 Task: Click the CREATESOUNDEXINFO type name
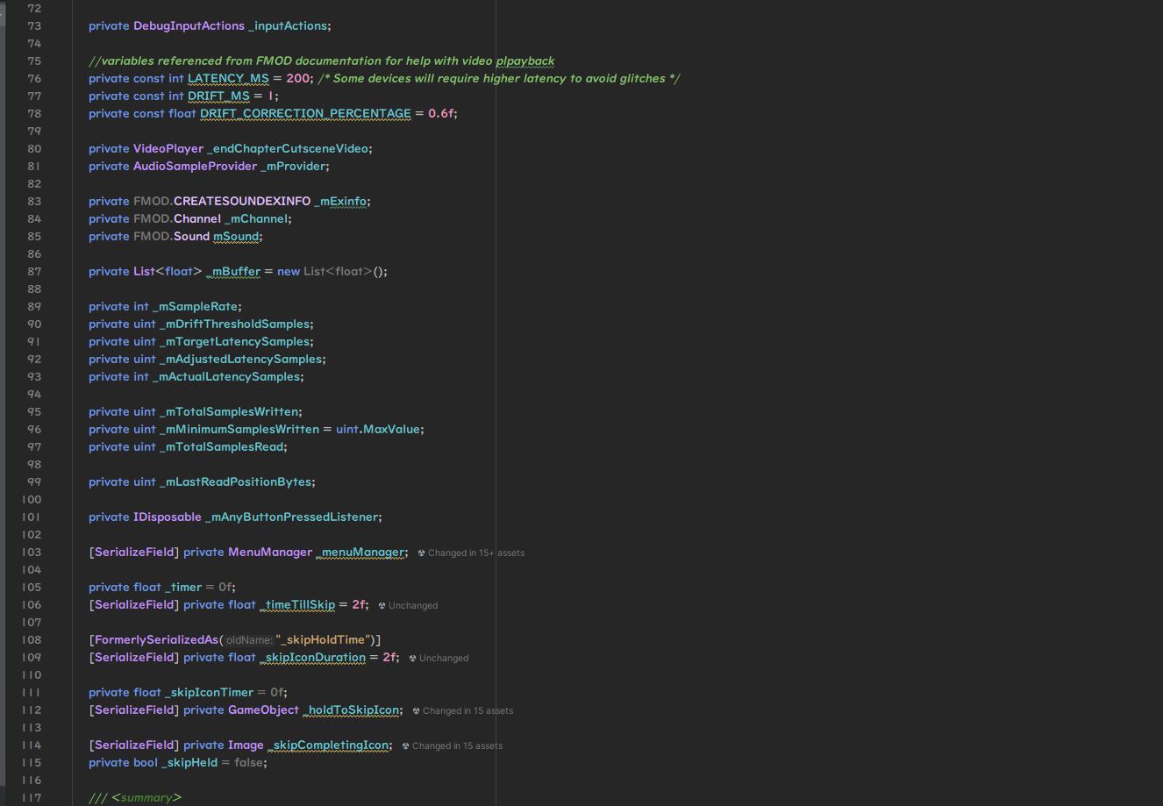point(241,202)
